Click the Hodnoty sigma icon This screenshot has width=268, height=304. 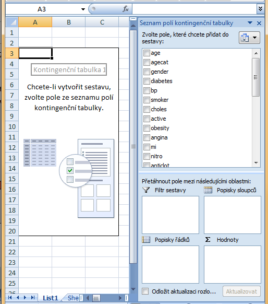(208, 240)
